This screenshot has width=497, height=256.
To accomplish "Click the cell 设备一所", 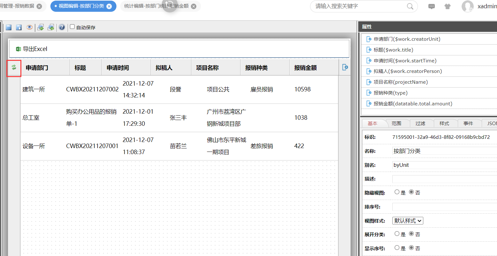I will (34, 146).
